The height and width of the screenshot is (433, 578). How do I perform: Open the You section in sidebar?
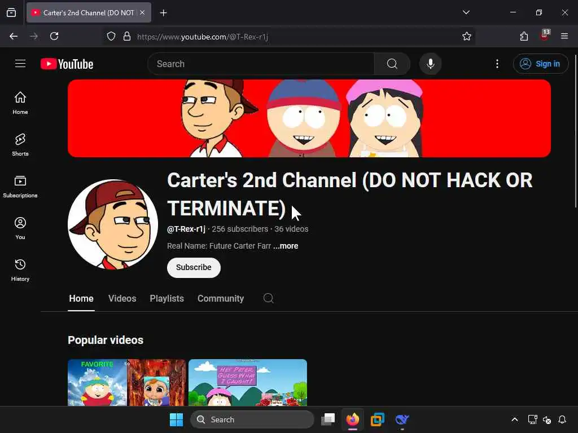tap(20, 228)
